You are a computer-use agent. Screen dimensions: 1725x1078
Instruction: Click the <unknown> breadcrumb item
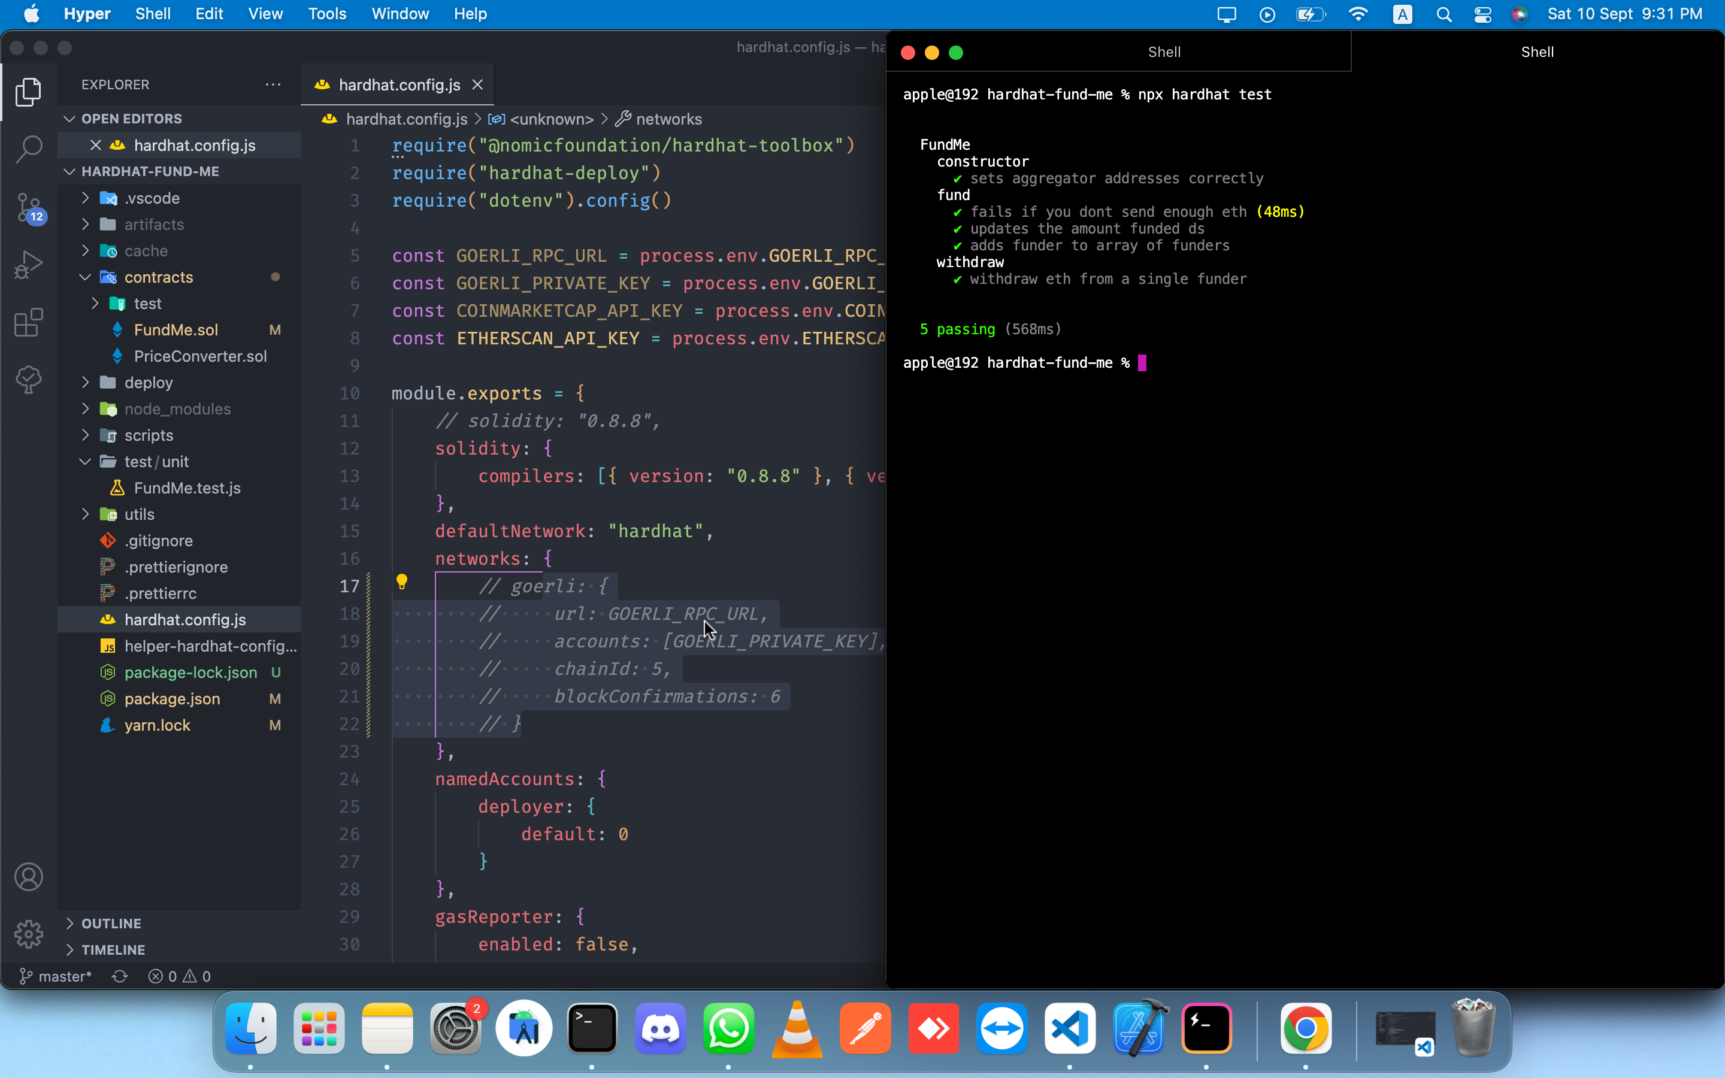coord(541,119)
